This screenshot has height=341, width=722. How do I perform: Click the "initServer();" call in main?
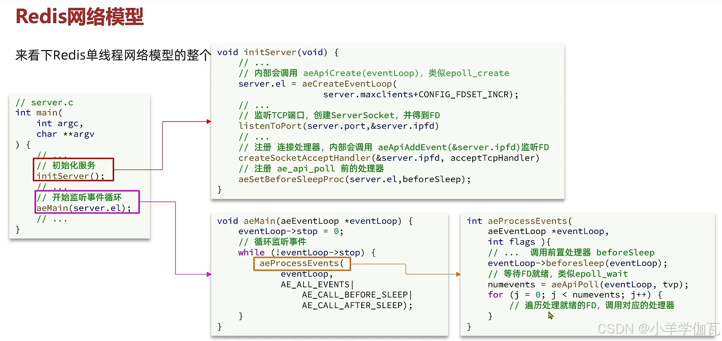71,176
